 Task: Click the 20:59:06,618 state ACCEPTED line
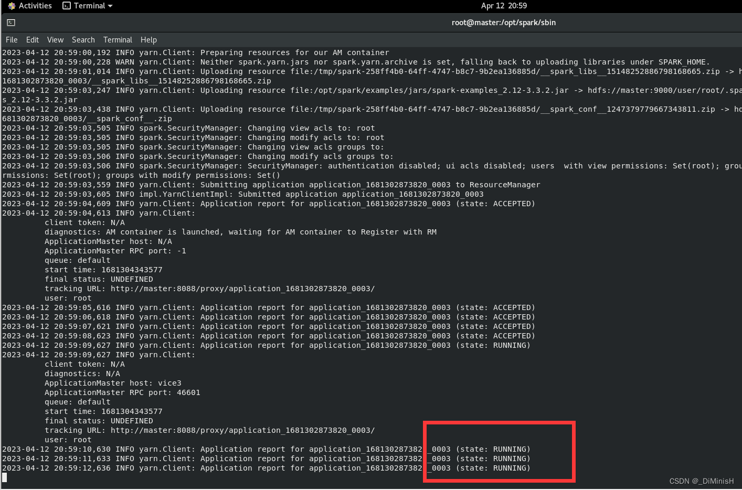(x=269, y=317)
